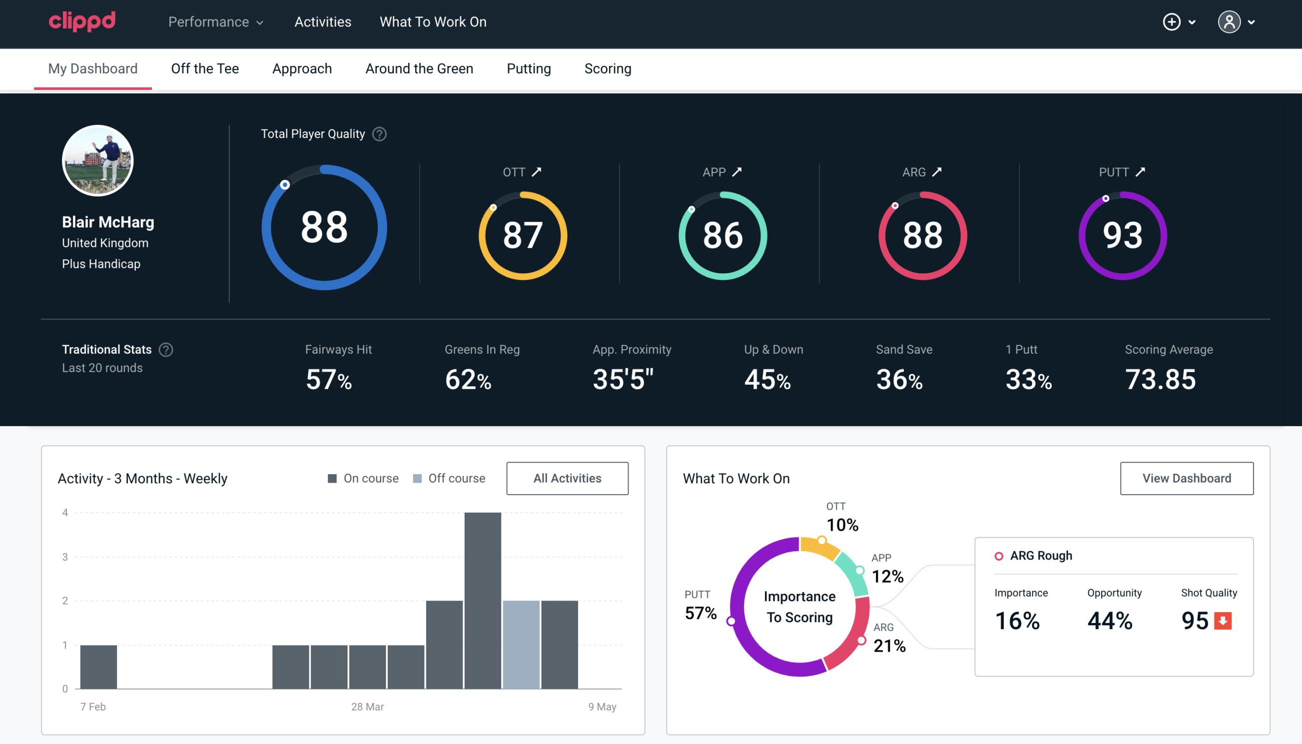Click the ARG performance score circle
The height and width of the screenshot is (744, 1302).
922,232
